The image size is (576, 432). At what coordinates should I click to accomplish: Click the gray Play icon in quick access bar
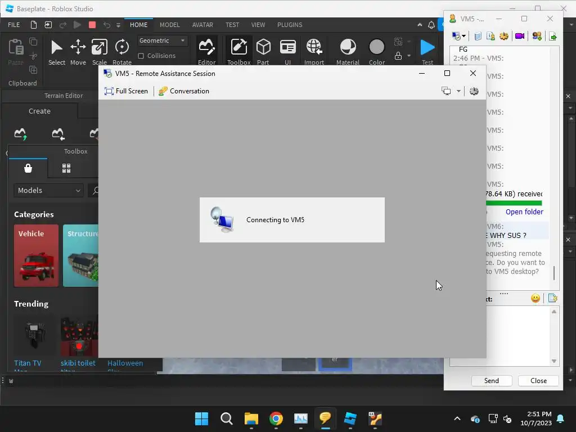(x=77, y=25)
